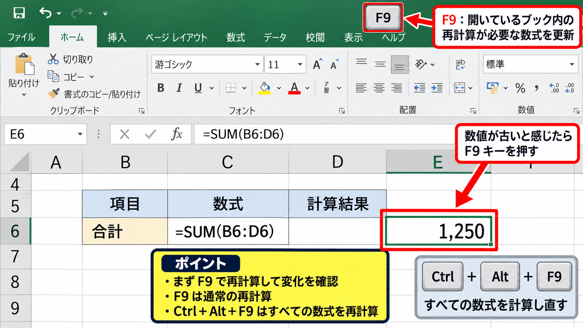Open the font size 11 dropdown
Image resolution: width=583 pixels, height=328 pixels.
pyautogui.click(x=300, y=64)
